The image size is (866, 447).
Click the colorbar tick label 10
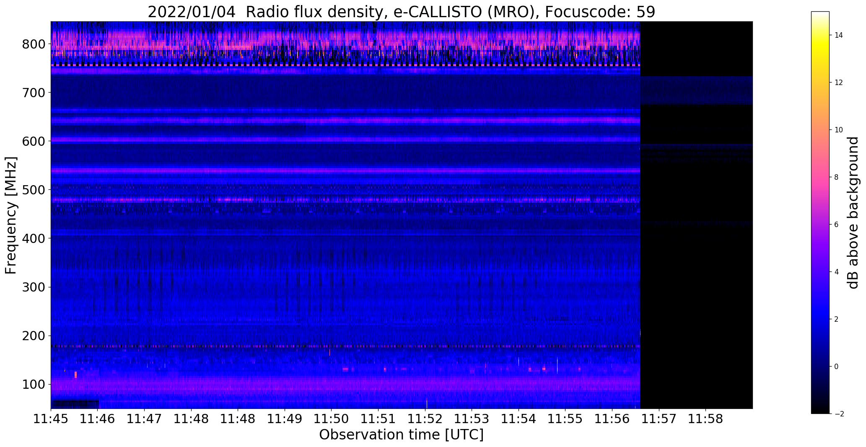pyautogui.click(x=839, y=130)
